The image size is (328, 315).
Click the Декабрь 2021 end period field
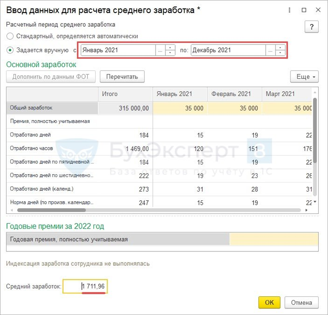tap(228, 50)
